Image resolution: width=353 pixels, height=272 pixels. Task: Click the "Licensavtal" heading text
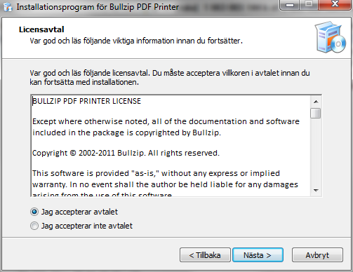41,29
